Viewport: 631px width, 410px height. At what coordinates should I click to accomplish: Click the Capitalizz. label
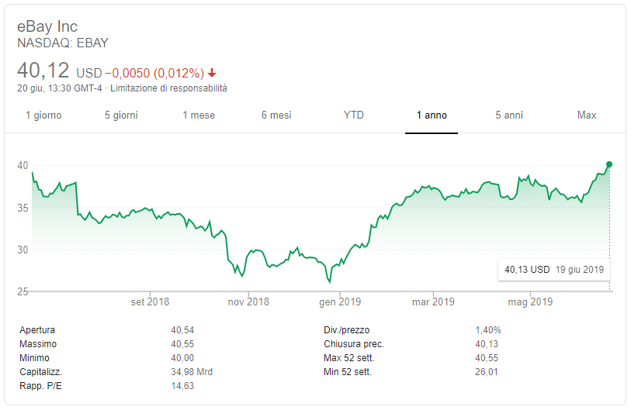point(40,372)
